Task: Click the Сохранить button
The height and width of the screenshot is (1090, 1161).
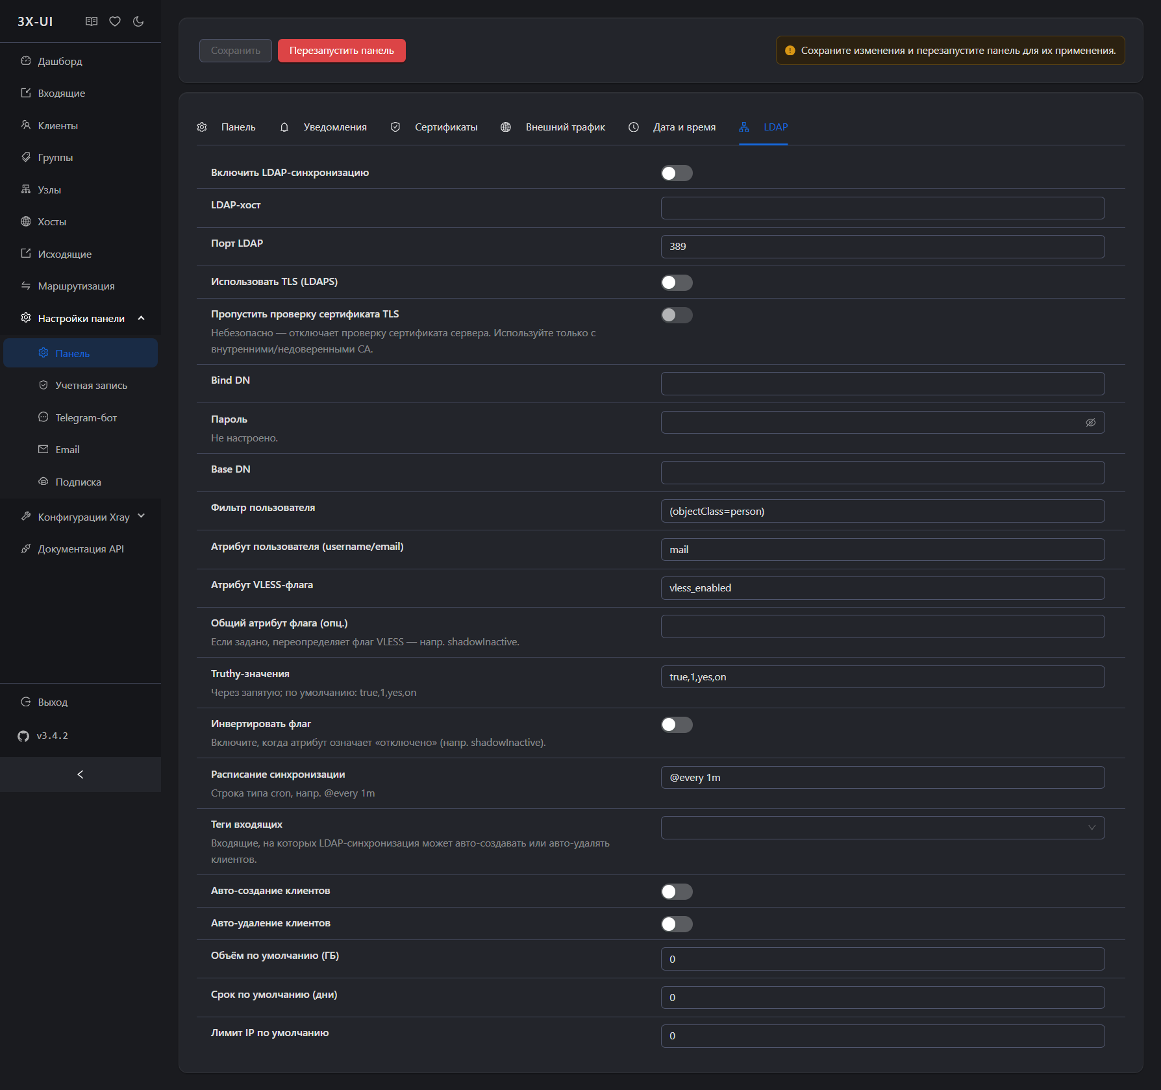Action: coord(236,51)
